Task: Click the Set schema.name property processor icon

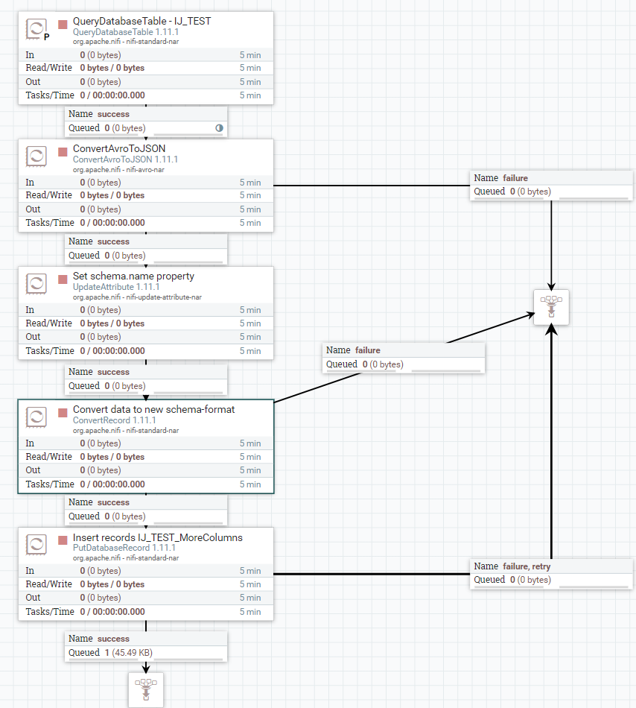Action: [36, 283]
